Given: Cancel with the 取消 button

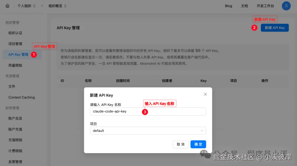Looking at the screenshot, I should (x=180, y=144).
